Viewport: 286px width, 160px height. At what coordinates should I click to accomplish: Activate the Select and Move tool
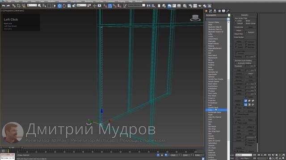pyautogui.click(x=59, y=6)
